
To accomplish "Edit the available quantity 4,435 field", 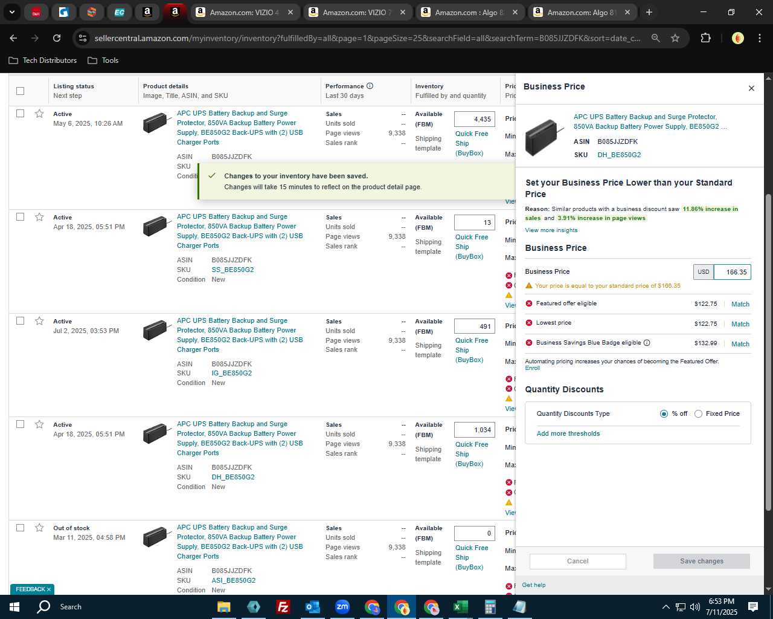I will tap(475, 120).
